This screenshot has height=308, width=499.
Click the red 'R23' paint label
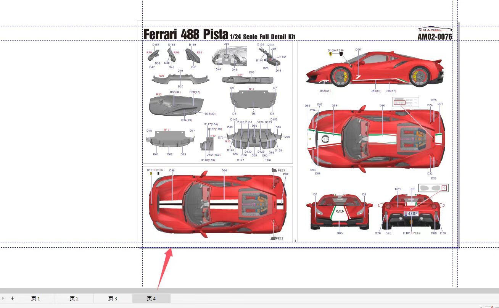click(159, 94)
